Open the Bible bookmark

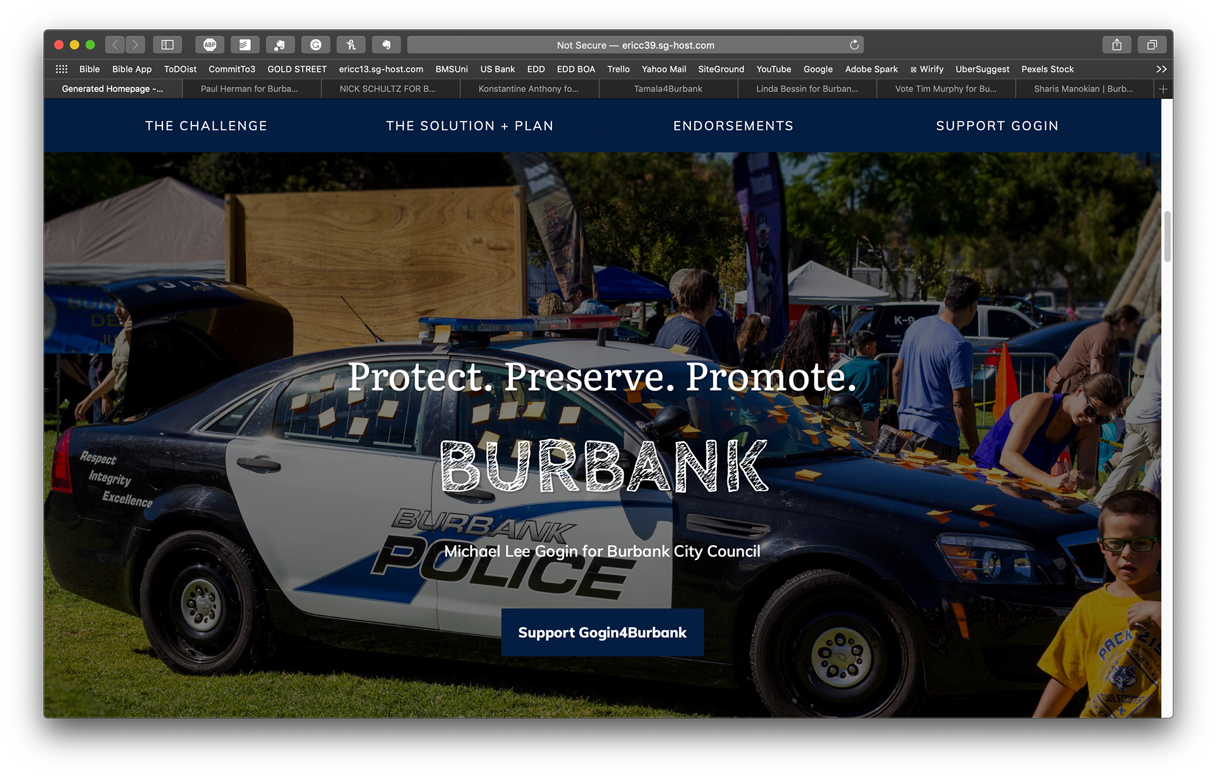[x=89, y=69]
